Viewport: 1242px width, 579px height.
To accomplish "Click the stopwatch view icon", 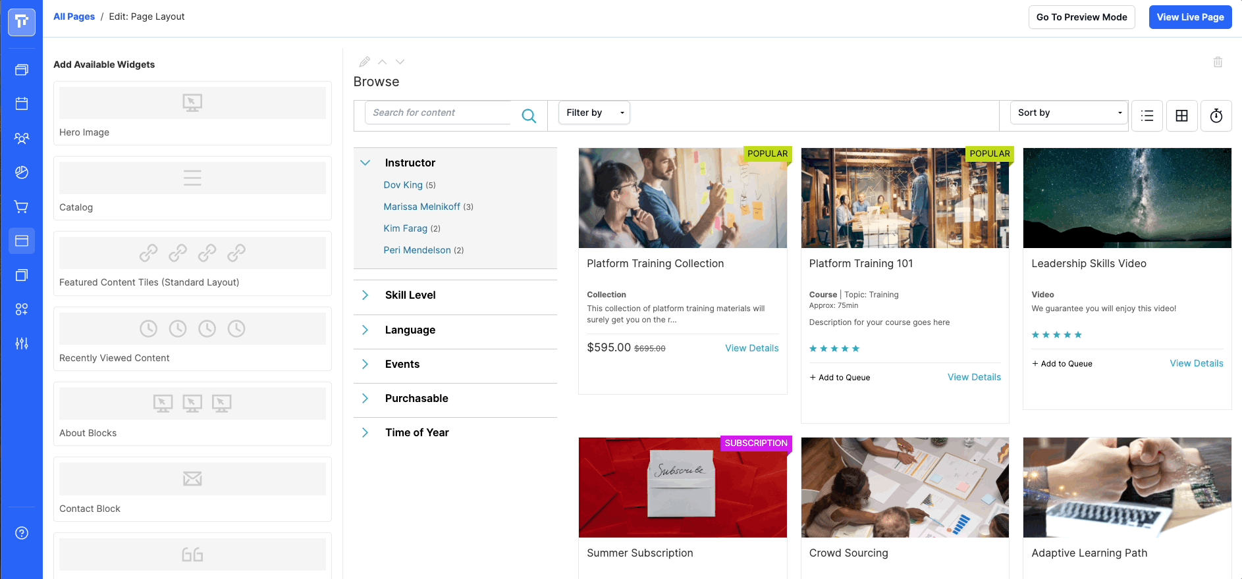I will (x=1216, y=116).
